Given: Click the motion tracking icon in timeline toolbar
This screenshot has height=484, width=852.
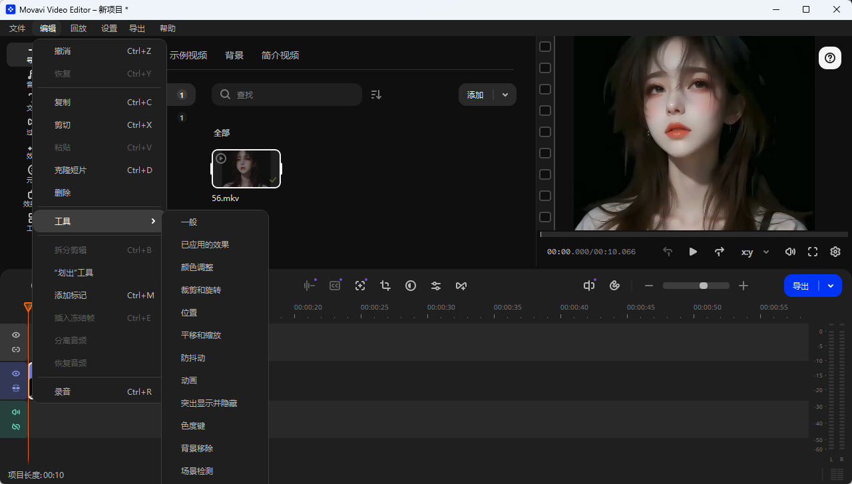Looking at the screenshot, I should pyautogui.click(x=360, y=286).
